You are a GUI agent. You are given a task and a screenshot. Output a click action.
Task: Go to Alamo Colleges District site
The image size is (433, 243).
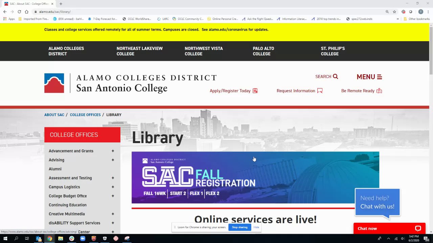pyautogui.click(x=66, y=51)
